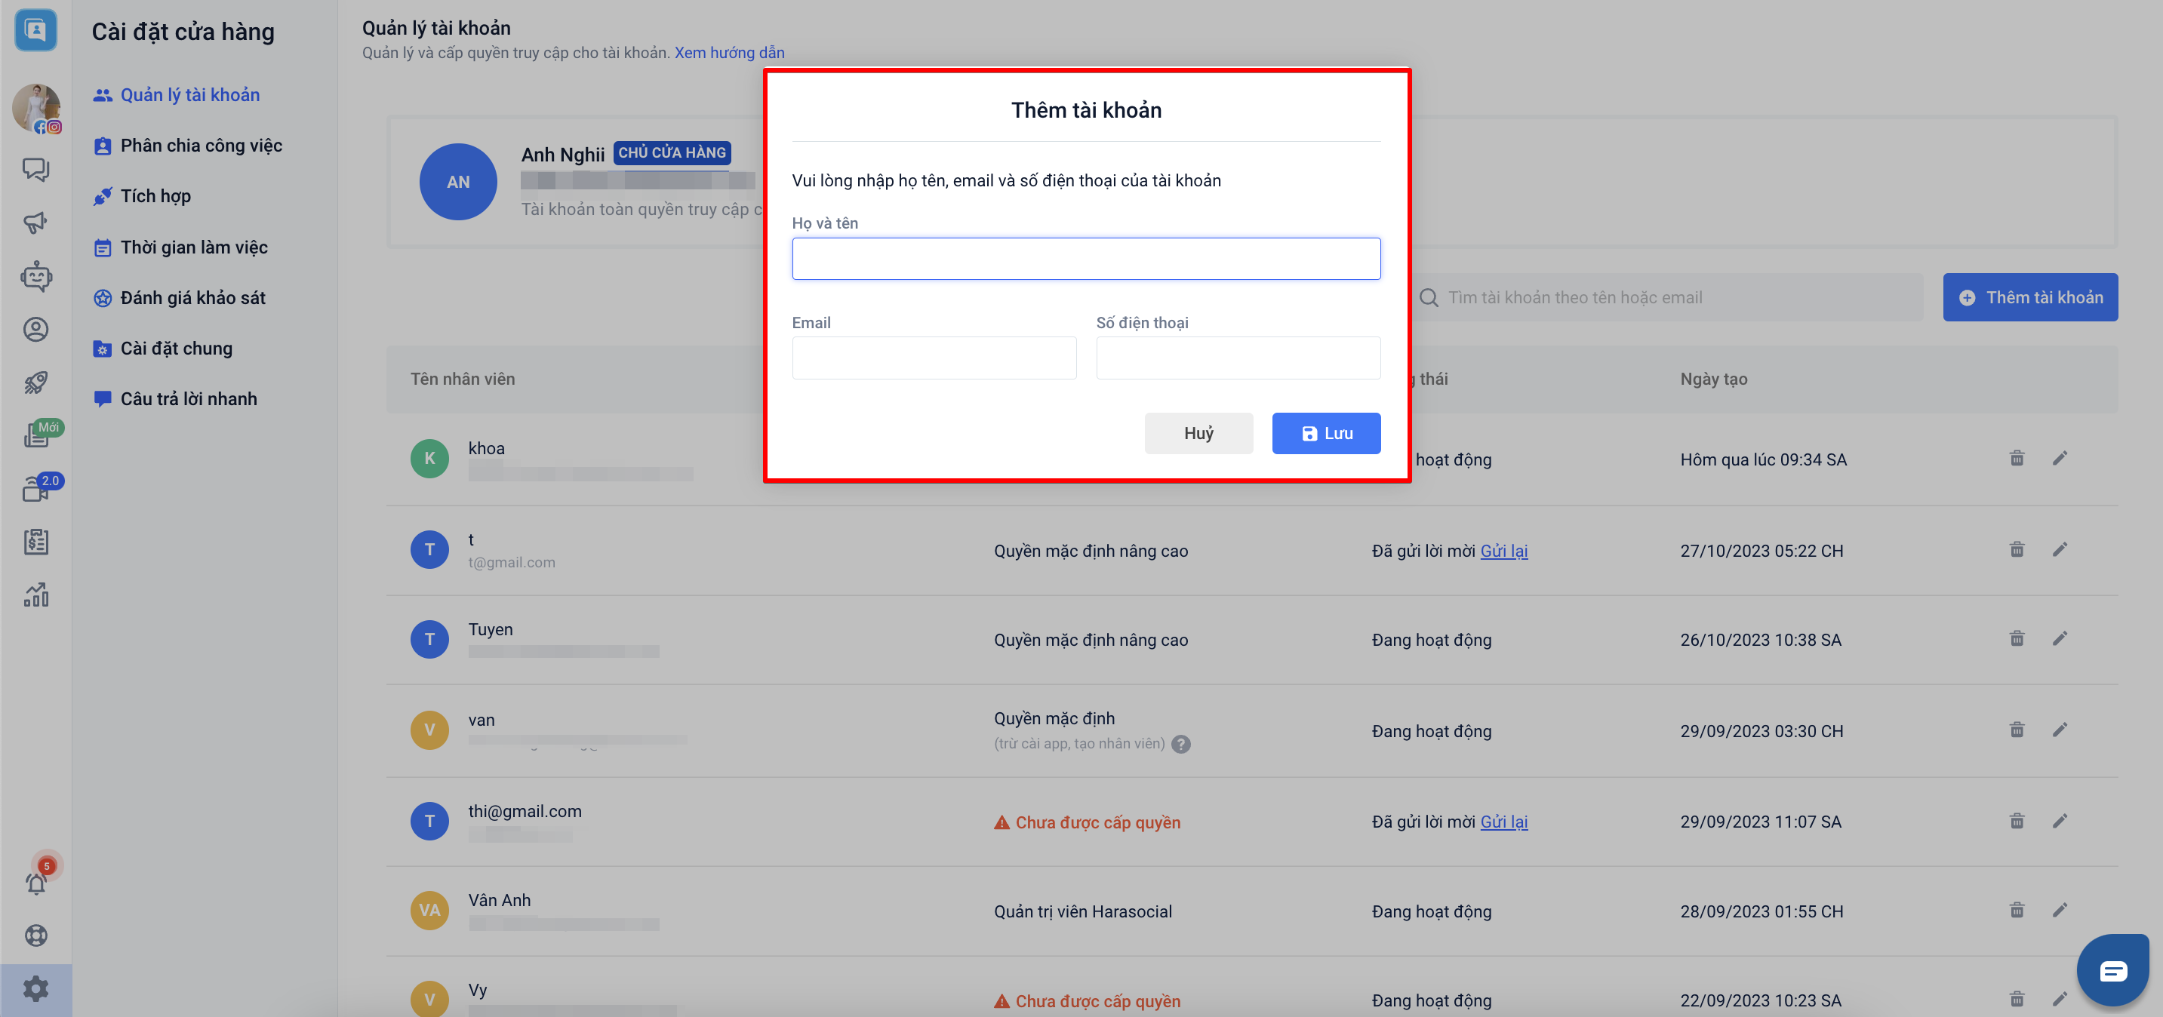The image size is (2163, 1017).
Task: Click help question mark beside Quyền mặc định
Action: click(1180, 745)
